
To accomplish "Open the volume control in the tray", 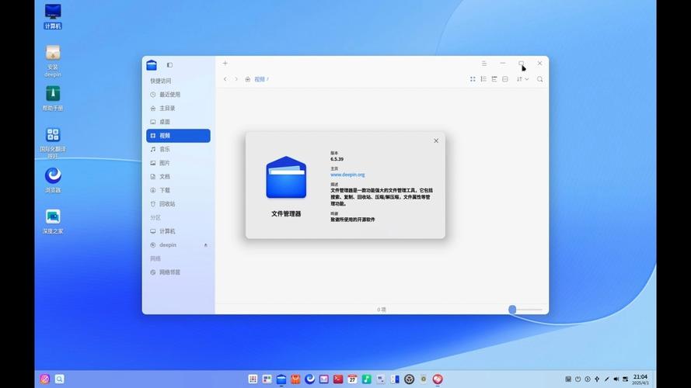I will pyautogui.click(x=616, y=379).
